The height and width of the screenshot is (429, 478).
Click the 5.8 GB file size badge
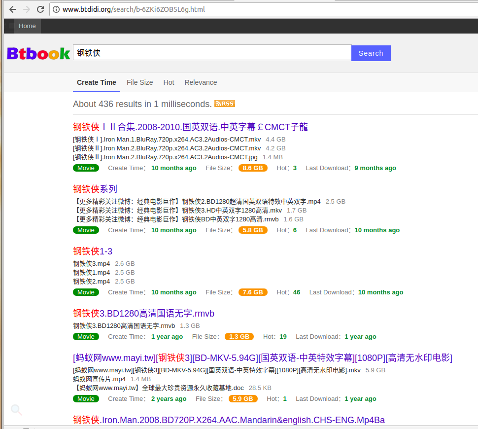[253, 230]
